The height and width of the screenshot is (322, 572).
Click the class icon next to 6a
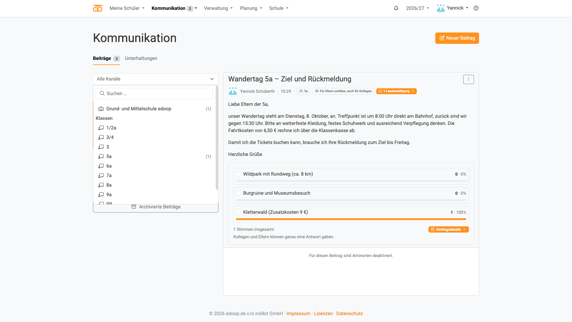tap(101, 166)
